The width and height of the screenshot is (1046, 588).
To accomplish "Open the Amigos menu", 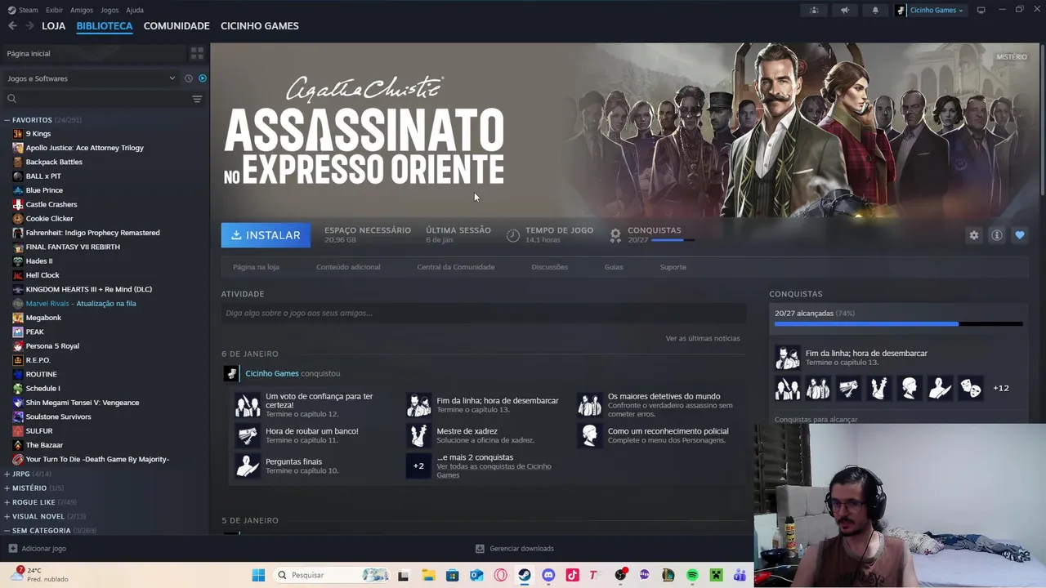I will [x=82, y=10].
